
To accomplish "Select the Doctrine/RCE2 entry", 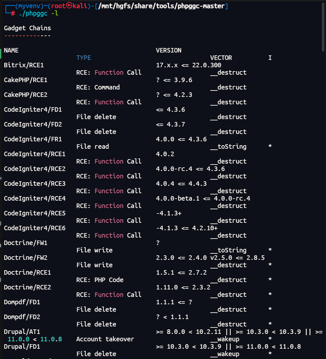I will click(x=27, y=287).
